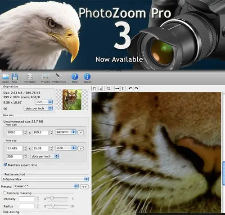Open original size dots per inch dropdown

click(38, 108)
